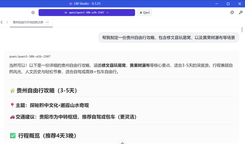Click the bold text 修文县玩易窝 in reply

click(x=114, y=65)
